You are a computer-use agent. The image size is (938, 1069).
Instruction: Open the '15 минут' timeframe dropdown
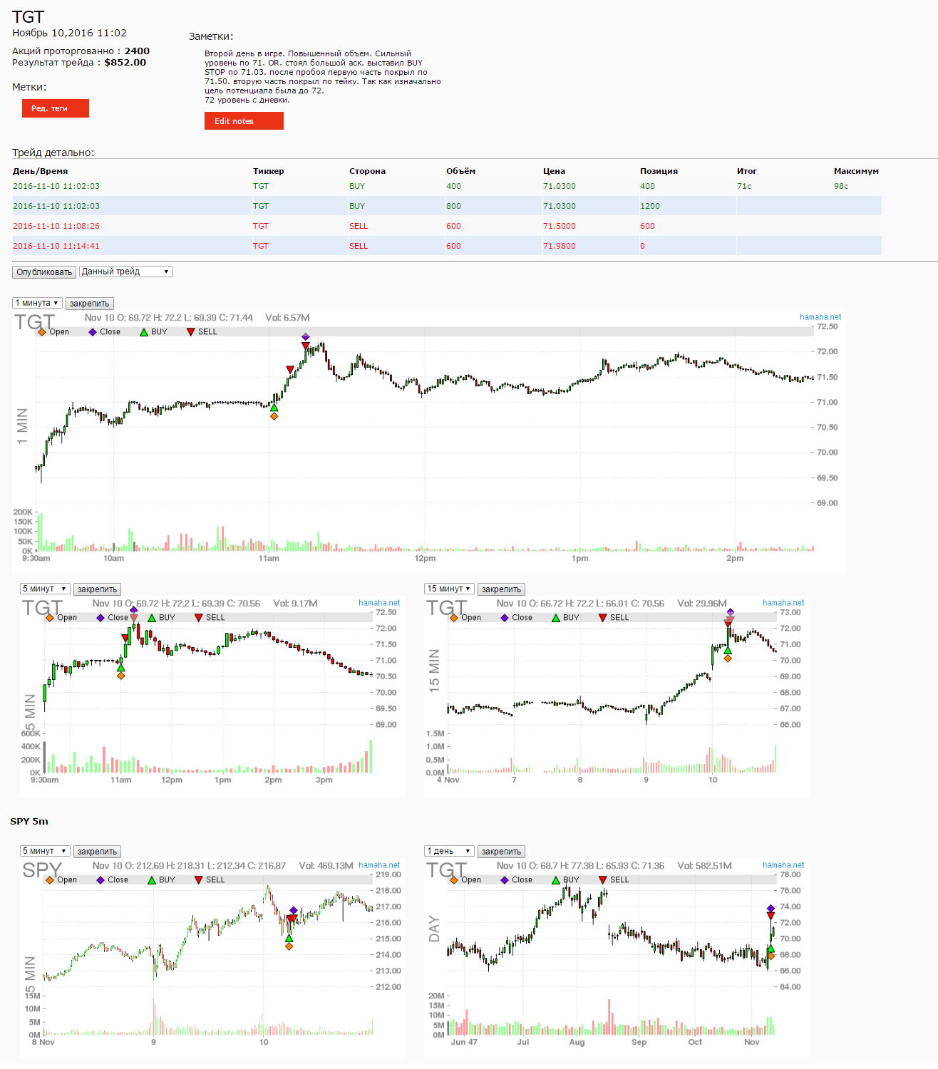click(449, 589)
